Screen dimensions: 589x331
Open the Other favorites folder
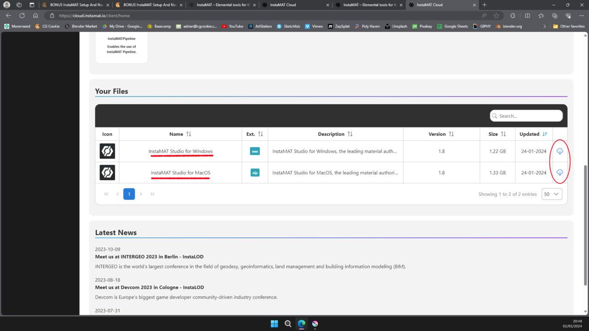(568, 26)
